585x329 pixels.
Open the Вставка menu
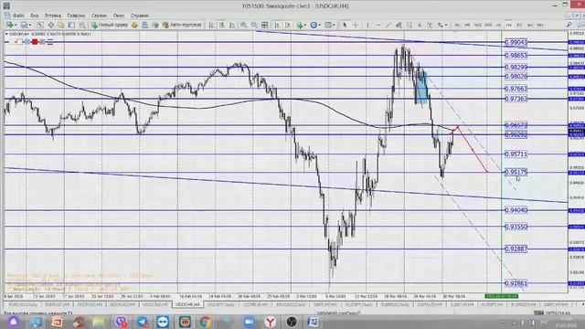tap(53, 16)
